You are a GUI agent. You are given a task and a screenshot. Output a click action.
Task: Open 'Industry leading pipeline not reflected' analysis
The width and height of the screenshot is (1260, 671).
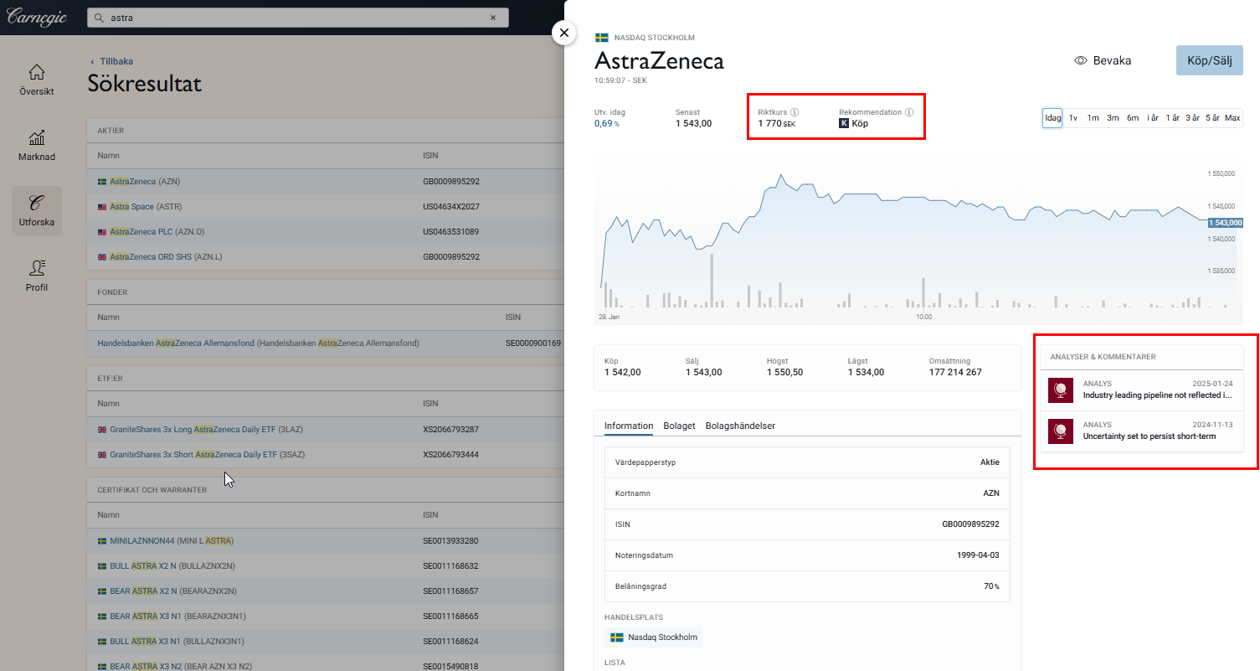coord(1158,395)
